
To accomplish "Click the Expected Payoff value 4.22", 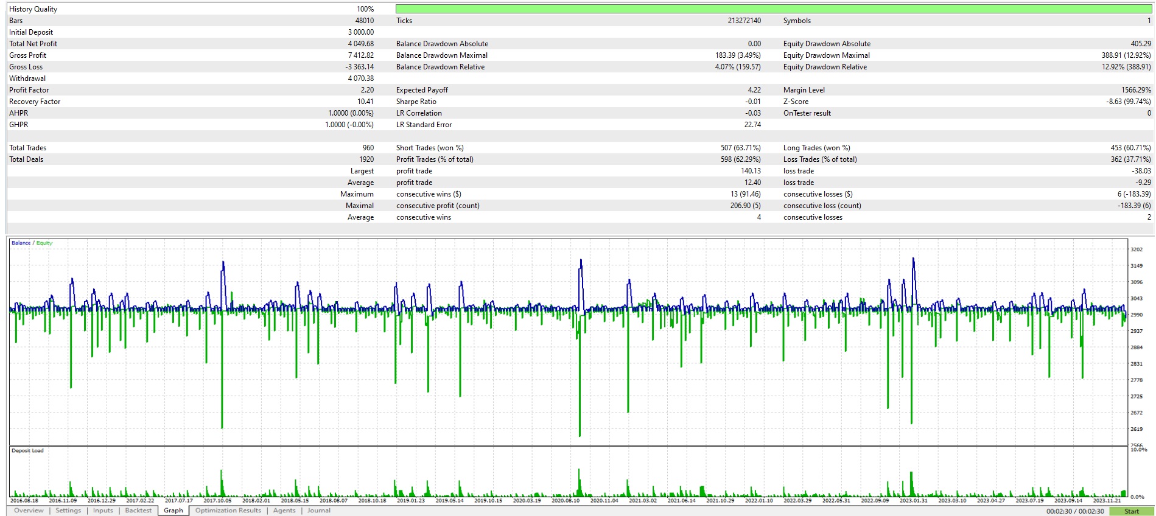I will click(x=754, y=90).
